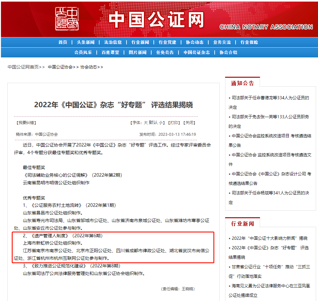Click the CHINA NOTARY ASSOCIATION banner text
318x301 pixels.
pos(266,27)
